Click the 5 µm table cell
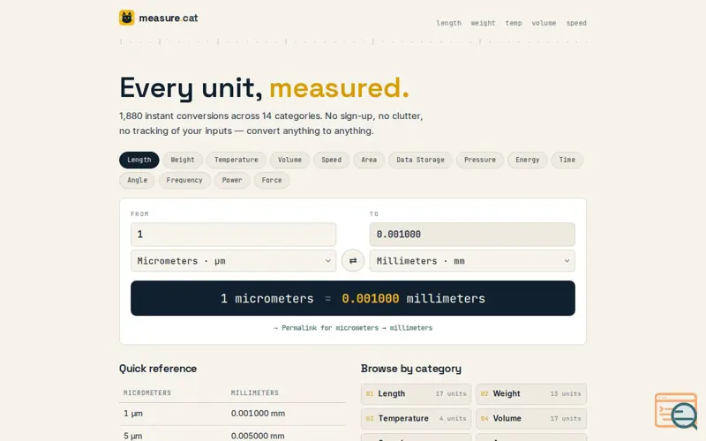706x441 pixels. point(133,436)
